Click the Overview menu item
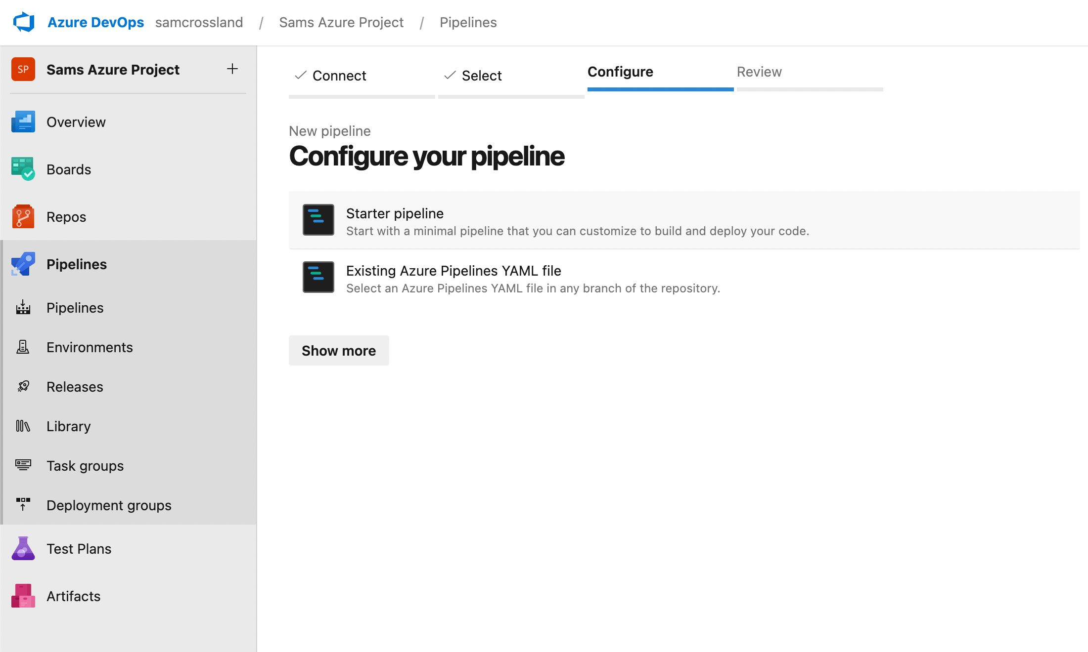The width and height of the screenshot is (1088, 652). coord(76,122)
